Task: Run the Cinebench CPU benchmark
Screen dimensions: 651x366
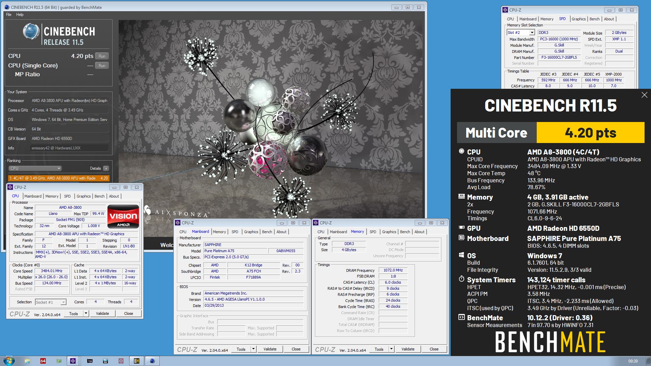Action: click(102, 56)
